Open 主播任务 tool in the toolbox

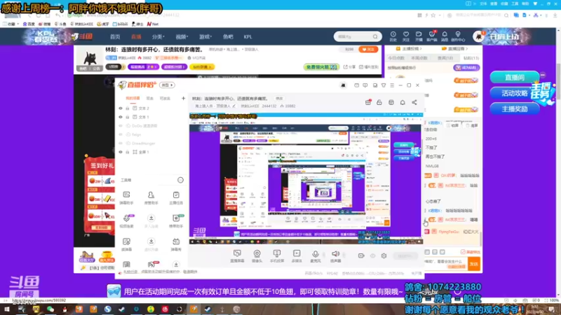coord(176,198)
